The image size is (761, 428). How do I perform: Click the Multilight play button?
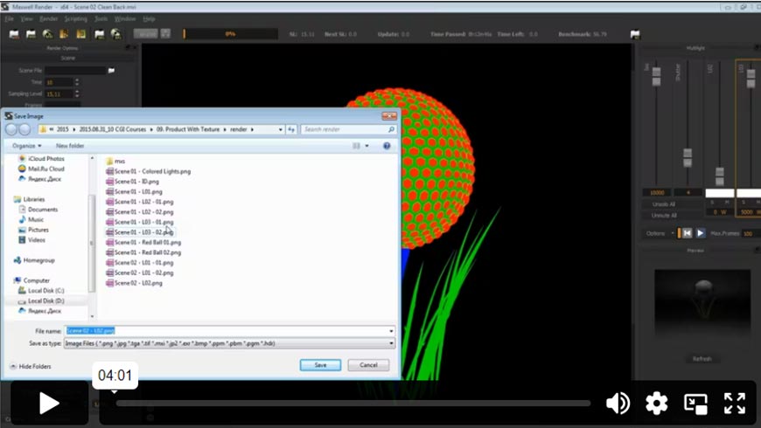tap(700, 233)
